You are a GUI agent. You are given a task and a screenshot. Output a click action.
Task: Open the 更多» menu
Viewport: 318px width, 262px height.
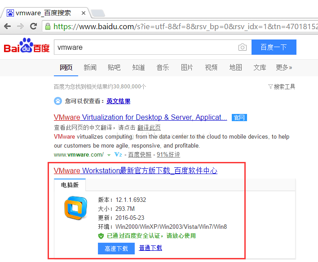[284, 67]
